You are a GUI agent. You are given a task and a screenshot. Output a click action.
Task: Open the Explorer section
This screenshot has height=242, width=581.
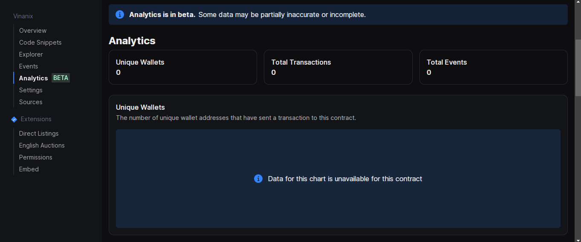click(x=31, y=54)
